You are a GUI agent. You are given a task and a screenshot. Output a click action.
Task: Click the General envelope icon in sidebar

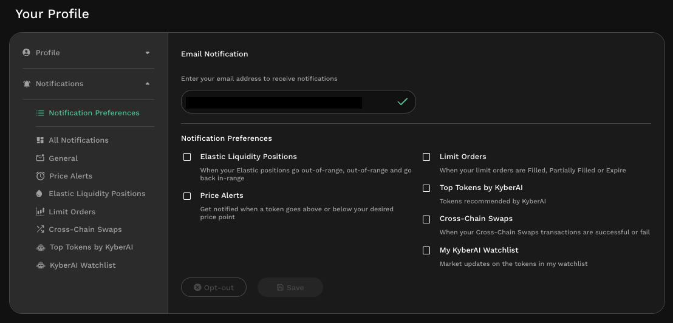pyautogui.click(x=40, y=158)
